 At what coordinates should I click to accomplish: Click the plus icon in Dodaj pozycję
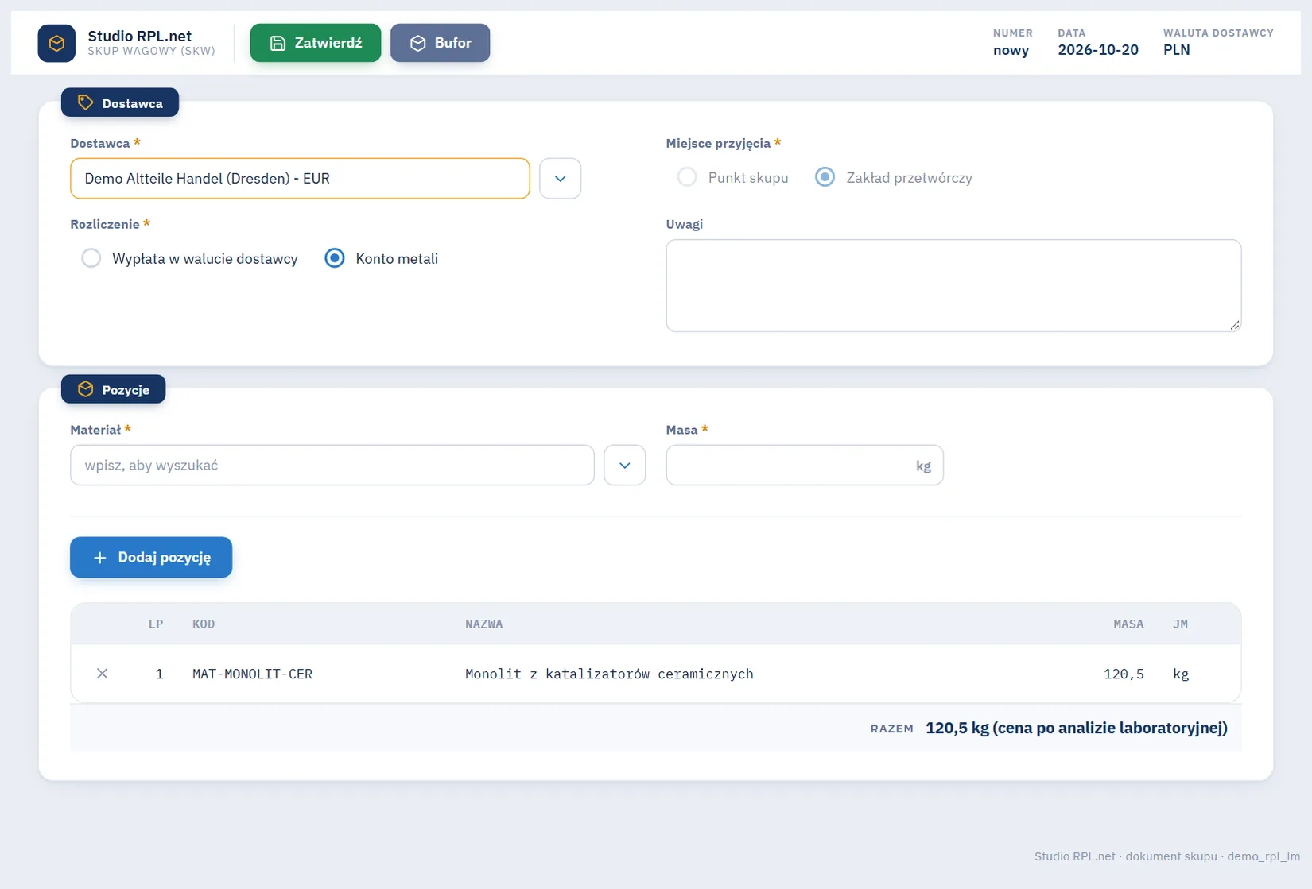tap(100, 558)
